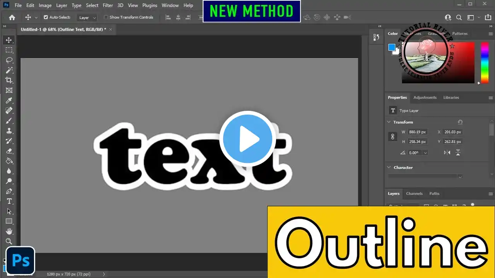The width and height of the screenshot is (495, 278).
Task: Switch to the Adjustments tab
Action: pos(425,97)
